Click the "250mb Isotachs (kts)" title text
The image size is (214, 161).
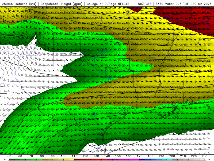coord(19,4)
